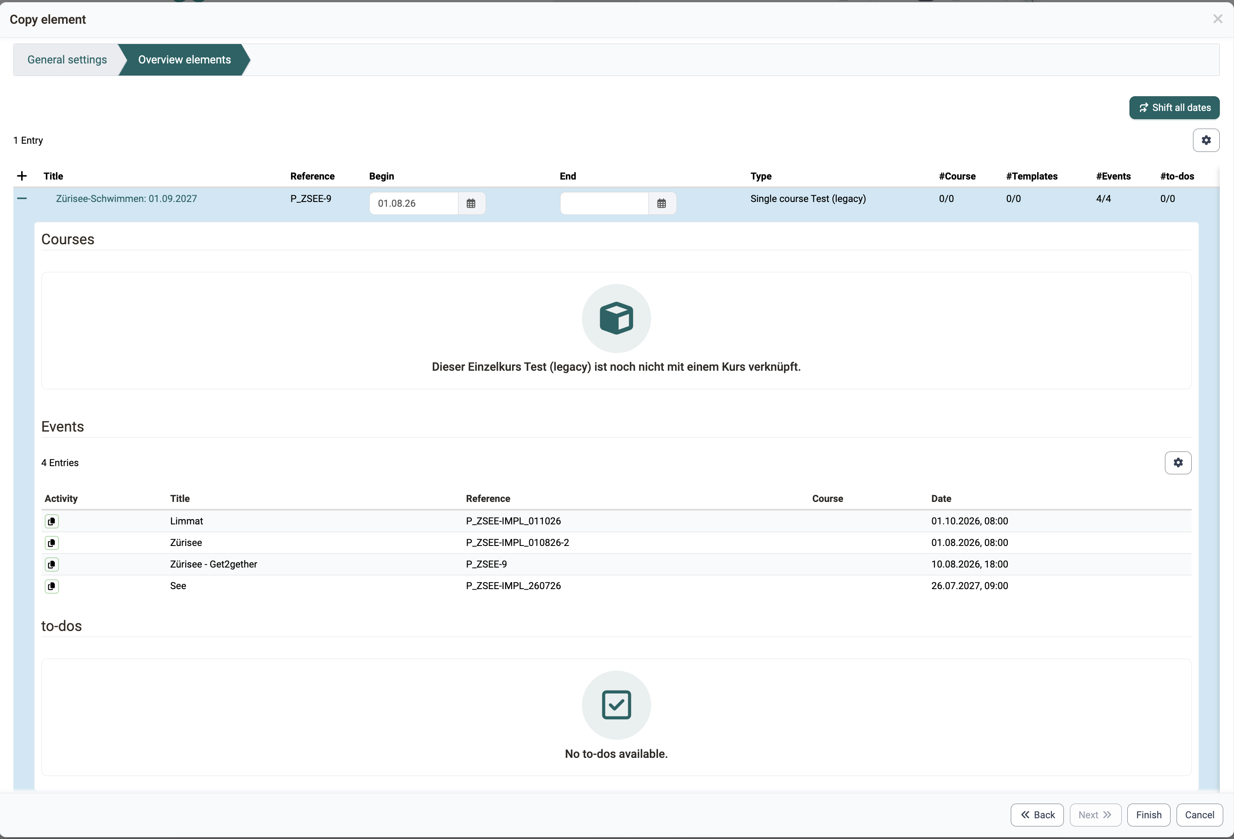The image size is (1234, 839).
Task: Click the #to-dos column header
Action: 1177,176
